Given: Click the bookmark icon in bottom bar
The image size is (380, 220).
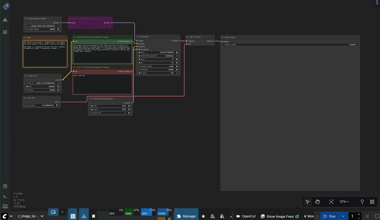Looking at the screenshot, I should pos(94,216).
